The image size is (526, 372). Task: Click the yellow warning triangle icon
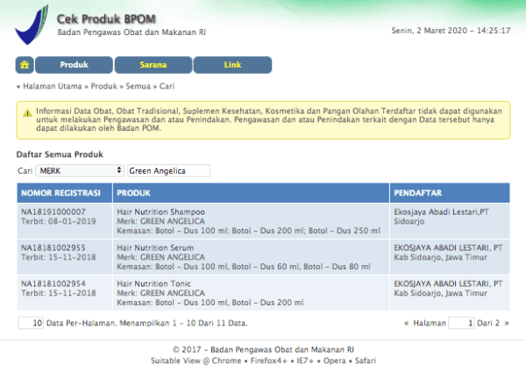pyautogui.click(x=27, y=113)
